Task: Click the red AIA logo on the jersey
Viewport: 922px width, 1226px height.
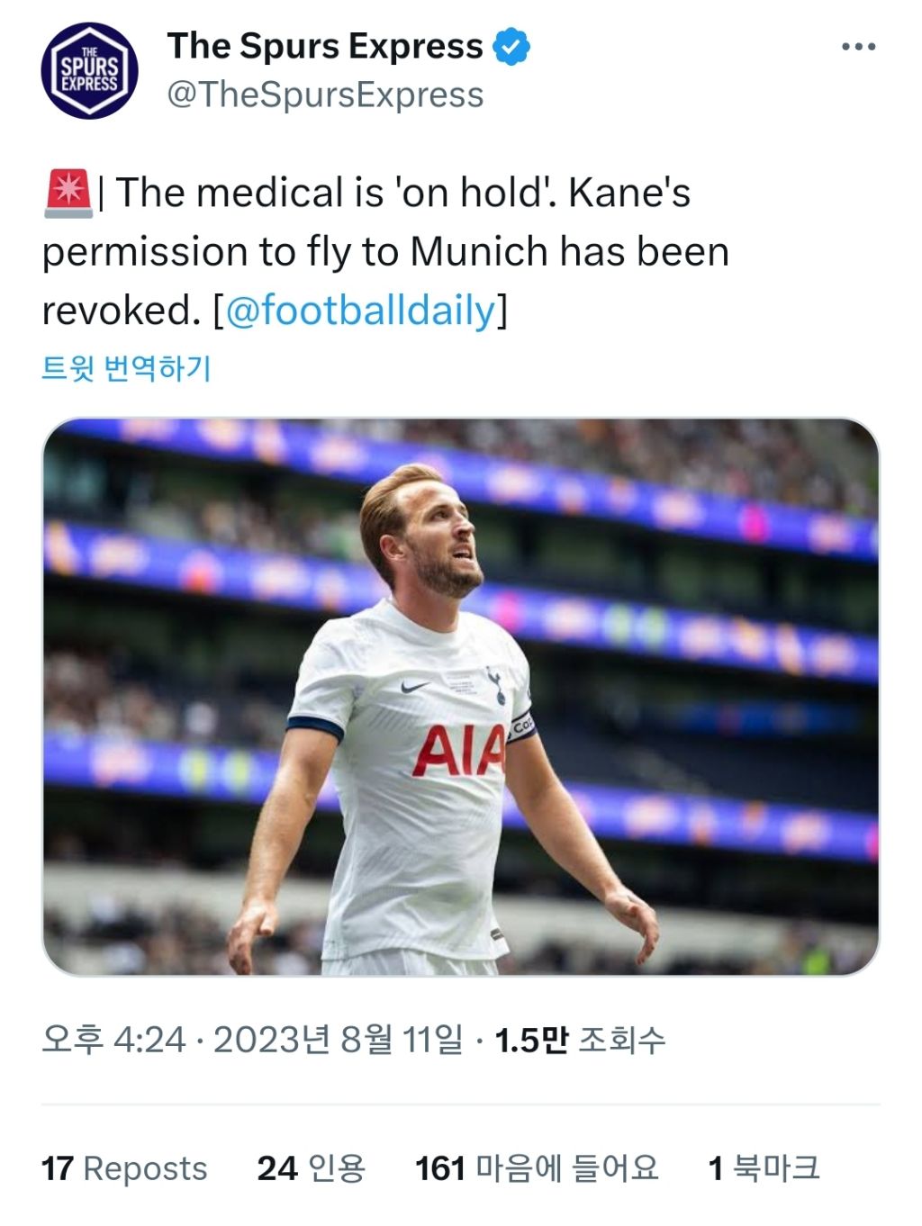Action: point(457,752)
